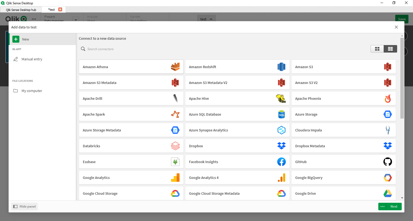Pick the Cloudera Impala icon
Screen dimensions: 413x221
pyautogui.click(x=388, y=130)
